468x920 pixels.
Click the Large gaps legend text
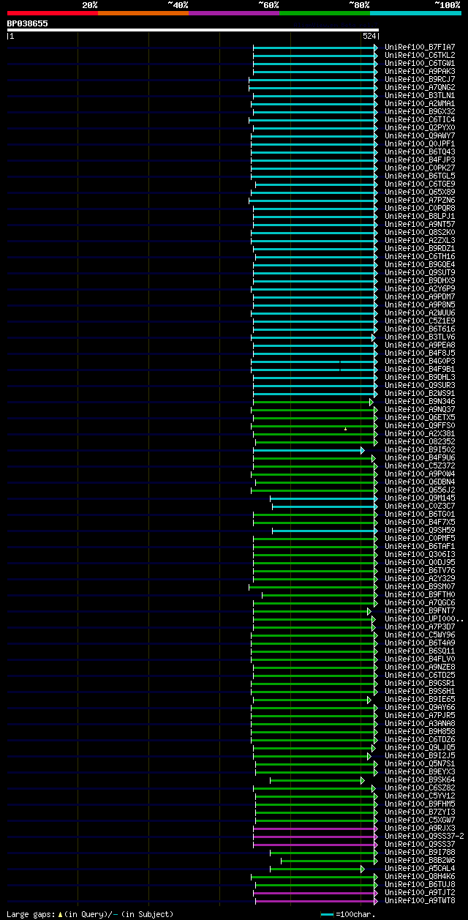pyautogui.click(x=90, y=914)
